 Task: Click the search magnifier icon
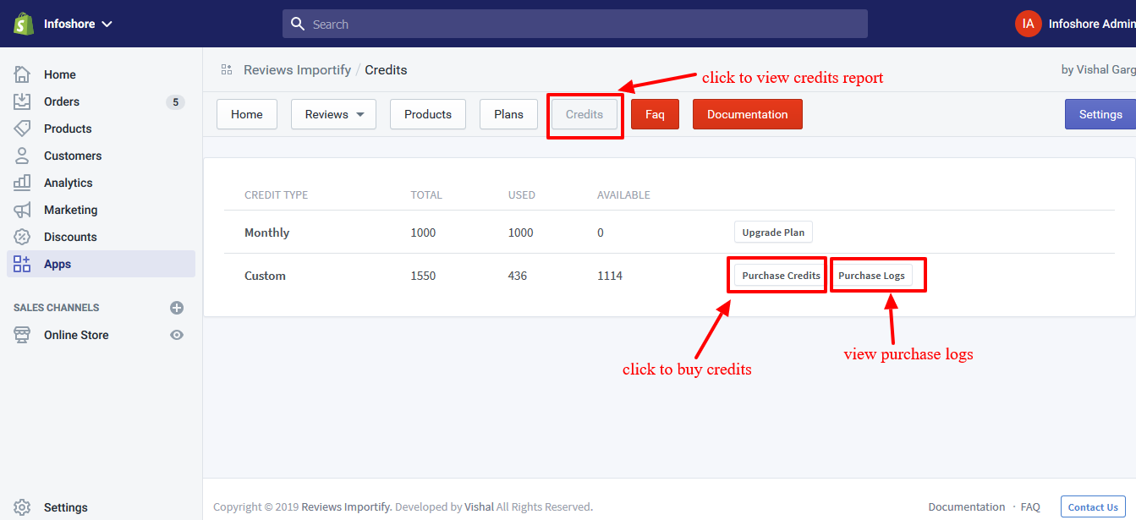tap(298, 24)
